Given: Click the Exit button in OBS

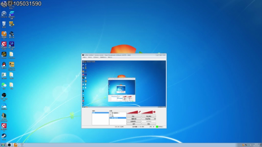Looking at the screenshot, I should [149, 124].
